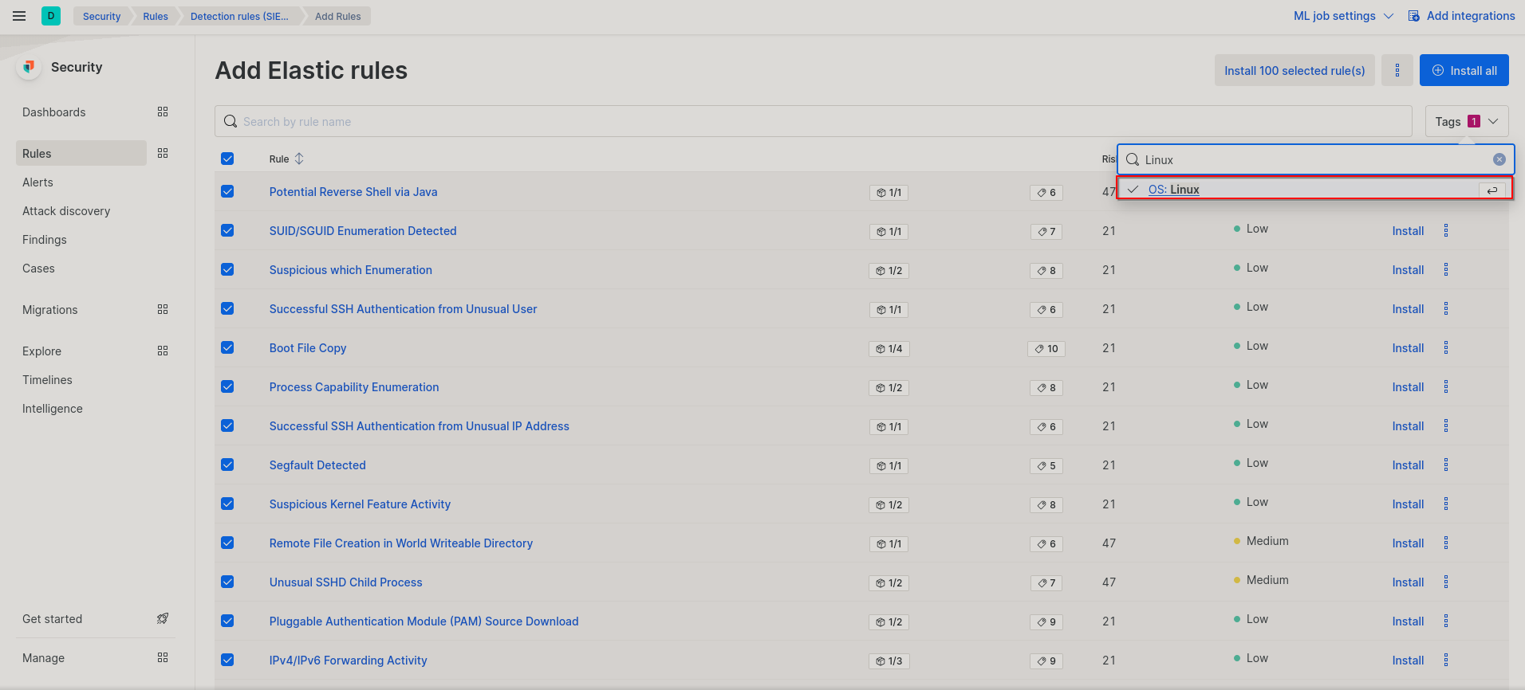Open the space selector D avatar

pyautogui.click(x=51, y=16)
